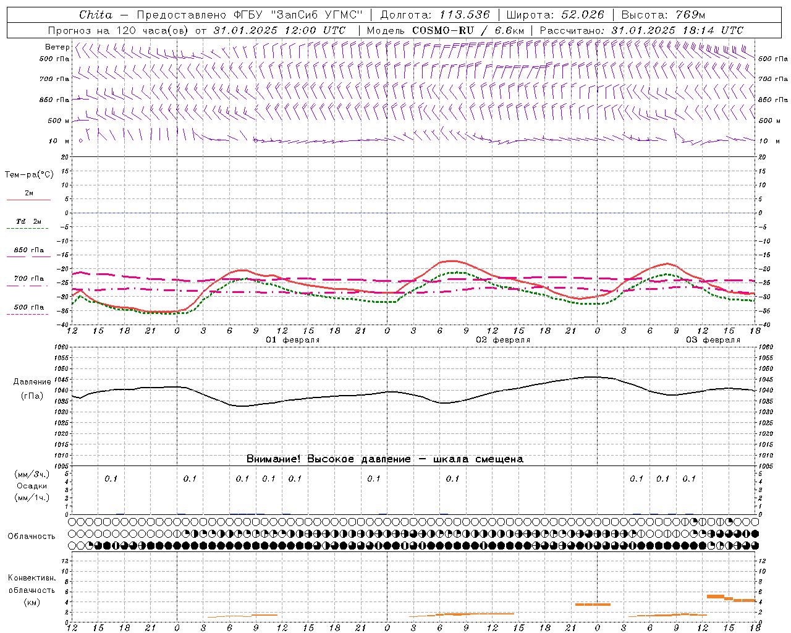The height and width of the screenshot is (633, 791).
Task: Click right-side "700 гПа" wind level label
Action: pos(773,79)
